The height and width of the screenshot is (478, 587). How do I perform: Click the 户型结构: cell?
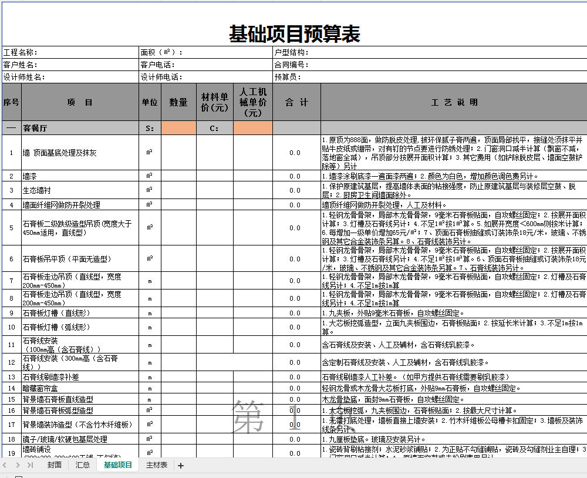pyautogui.click(x=430, y=52)
